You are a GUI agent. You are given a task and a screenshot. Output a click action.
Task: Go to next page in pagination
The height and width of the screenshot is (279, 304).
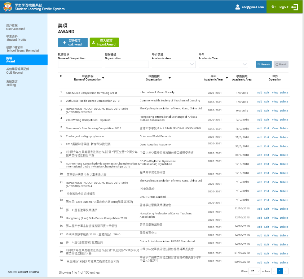click(x=286, y=271)
